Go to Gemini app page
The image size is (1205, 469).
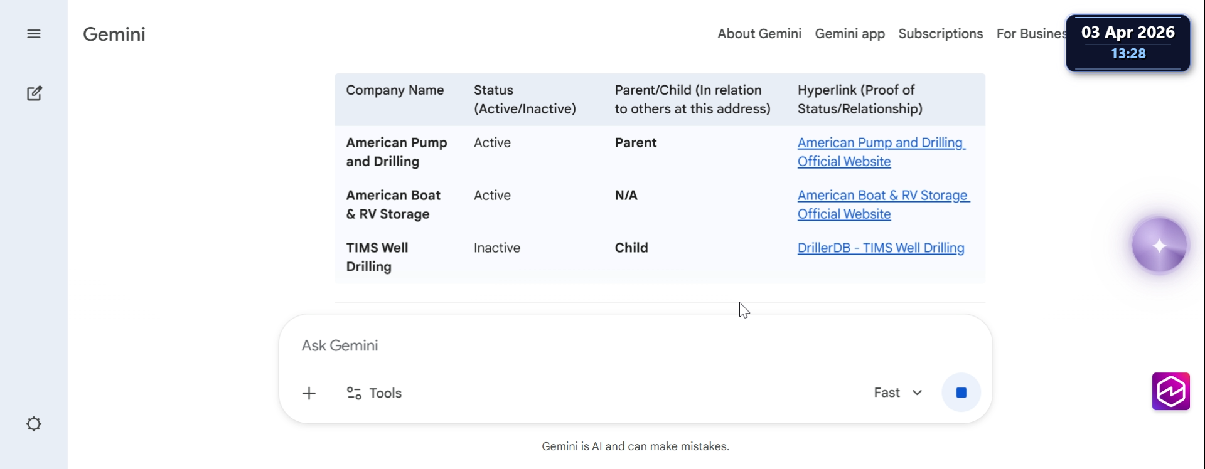tap(850, 34)
